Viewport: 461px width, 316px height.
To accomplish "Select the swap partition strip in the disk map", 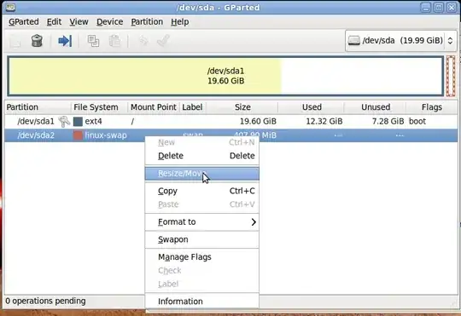I will point(451,76).
